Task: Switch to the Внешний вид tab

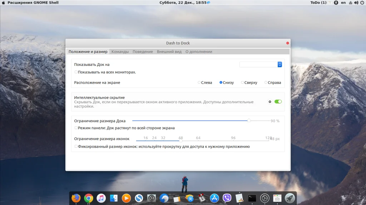Action: click(169, 52)
